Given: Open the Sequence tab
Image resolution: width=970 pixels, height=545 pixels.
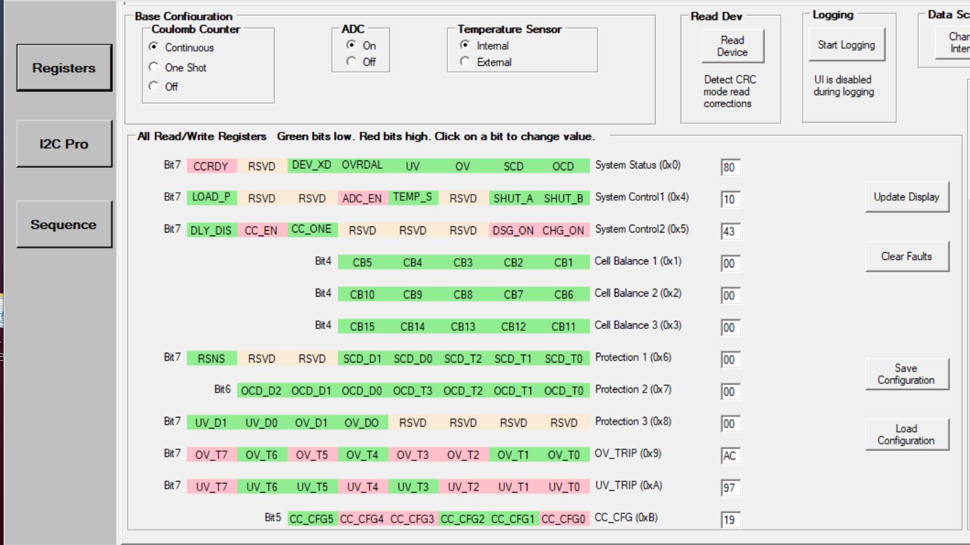Looking at the screenshot, I should tap(64, 225).
